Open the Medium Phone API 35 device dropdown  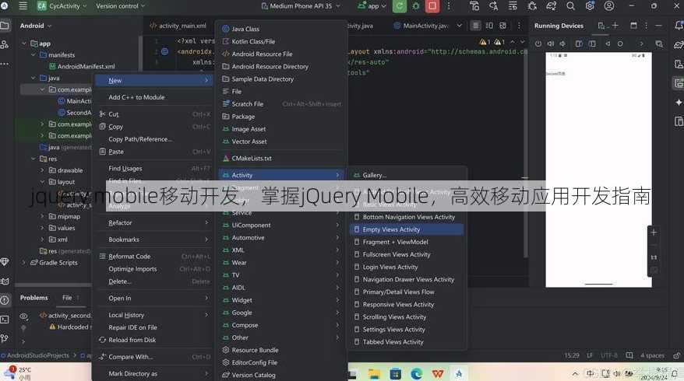(x=301, y=6)
